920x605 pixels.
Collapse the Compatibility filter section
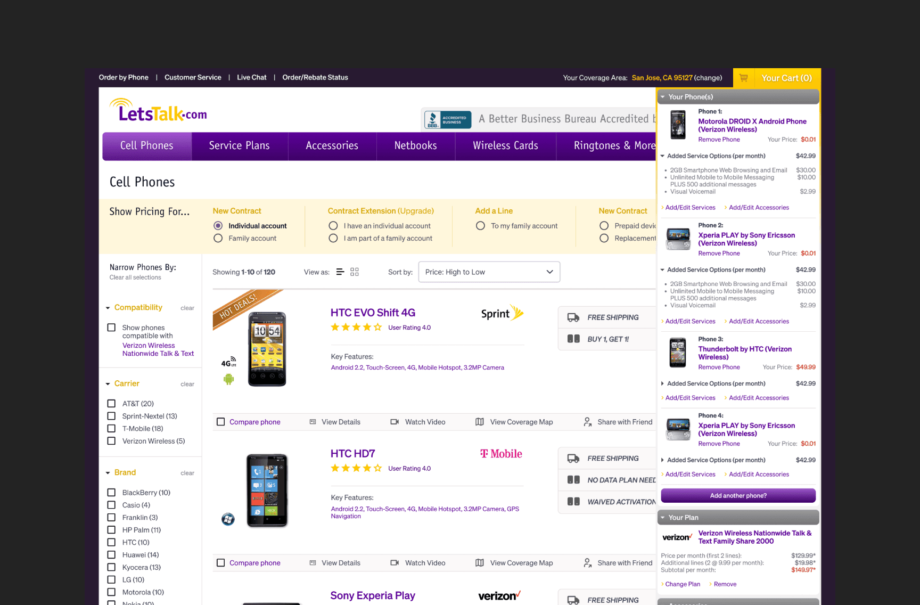(x=108, y=308)
